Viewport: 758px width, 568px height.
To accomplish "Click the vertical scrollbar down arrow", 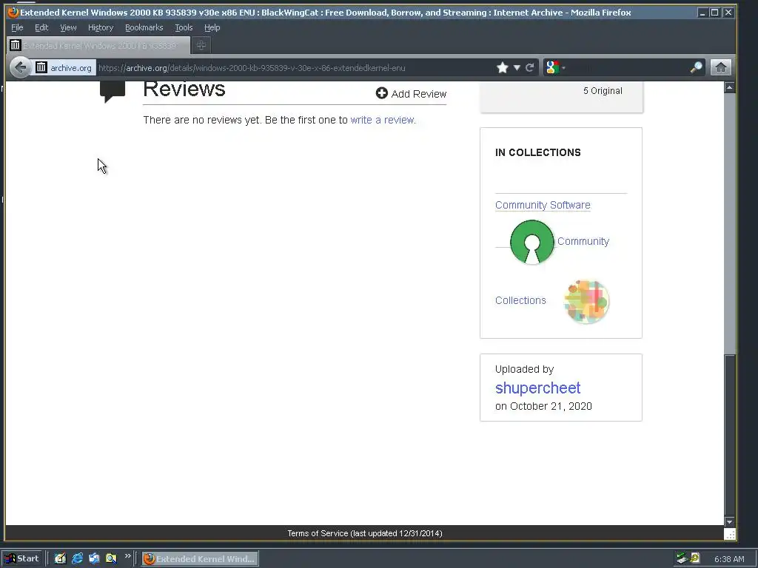I will tap(730, 521).
